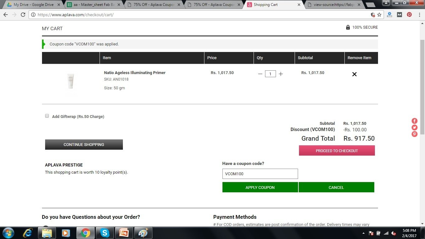This screenshot has height=239, width=425.
Task: Click the 'Rs. 917.50' grand total amount
Action: [x=359, y=138]
